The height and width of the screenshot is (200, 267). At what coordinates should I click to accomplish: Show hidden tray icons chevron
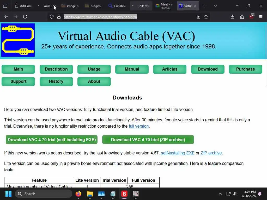[220, 194]
